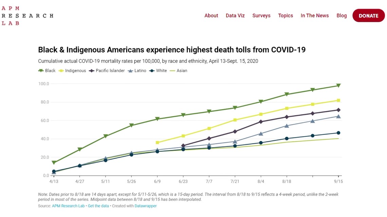Toggle the Latino legend entry
The image size is (387, 217).
tap(137, 70)
